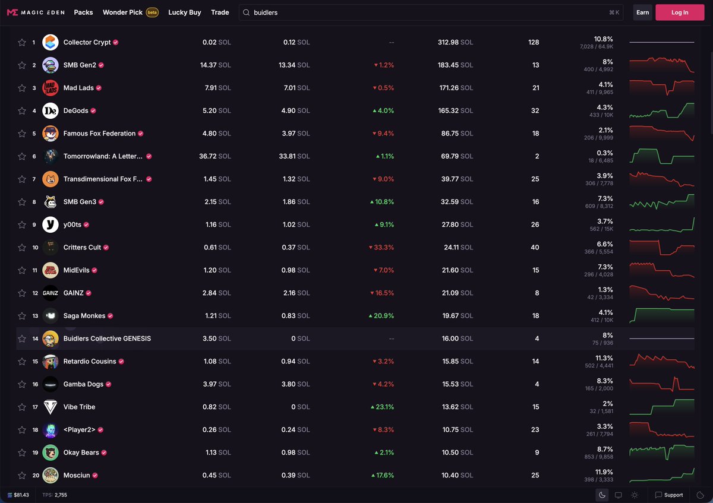Open the Magic Eden home logo
This screenshot has width=713, height=503.
click(x=35, y=12)
